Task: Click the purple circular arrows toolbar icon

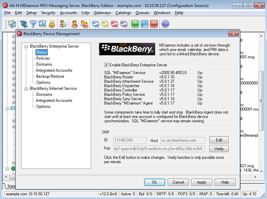Action: click(x=124, y=24)
